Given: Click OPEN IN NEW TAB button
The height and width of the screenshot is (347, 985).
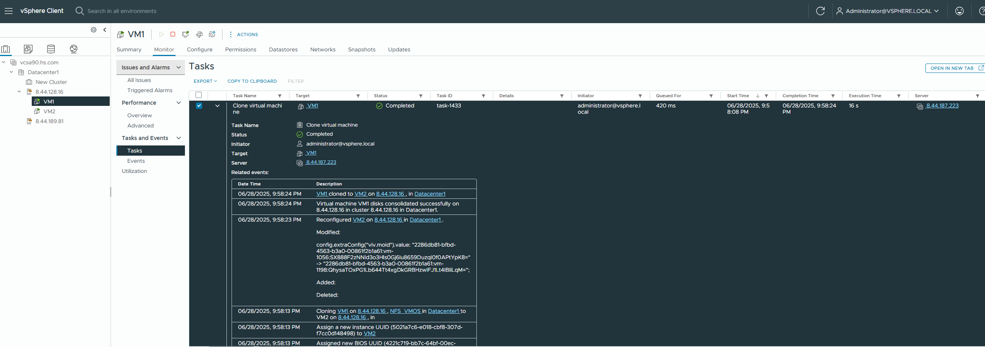Looking at the screenshot, I should click(x=954, y=68).
